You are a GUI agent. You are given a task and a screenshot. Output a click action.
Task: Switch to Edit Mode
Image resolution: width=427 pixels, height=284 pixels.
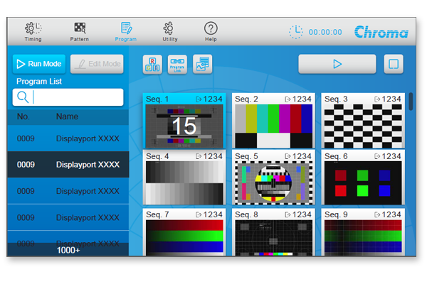(97, 64)
